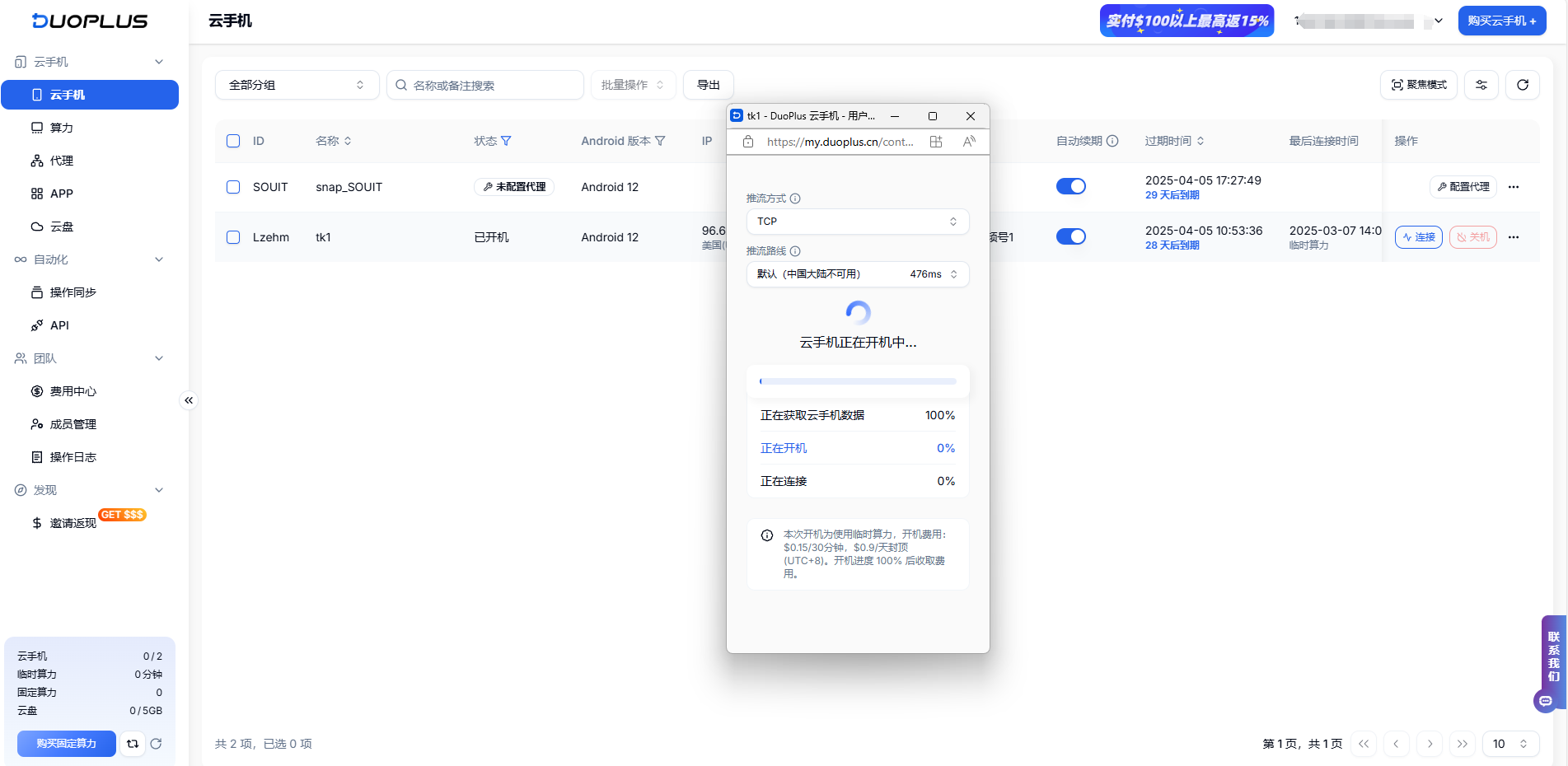Select all rows with header checkbox
The height and width of the screenshot is (766, 1568).
pos(233,141)
